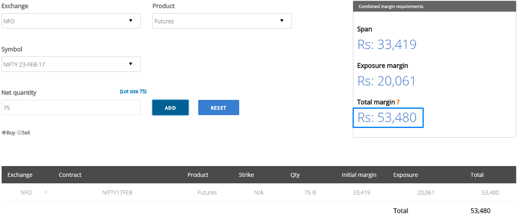Click the Total margin value Rs: 53,480

[387, 118]
